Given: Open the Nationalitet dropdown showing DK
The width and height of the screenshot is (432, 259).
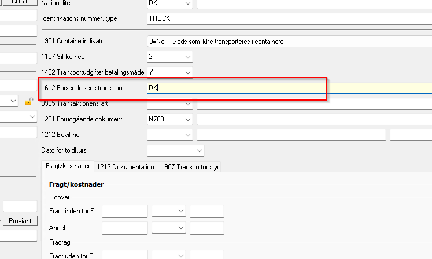Looking at the screenshot, I should coord(187,4).
